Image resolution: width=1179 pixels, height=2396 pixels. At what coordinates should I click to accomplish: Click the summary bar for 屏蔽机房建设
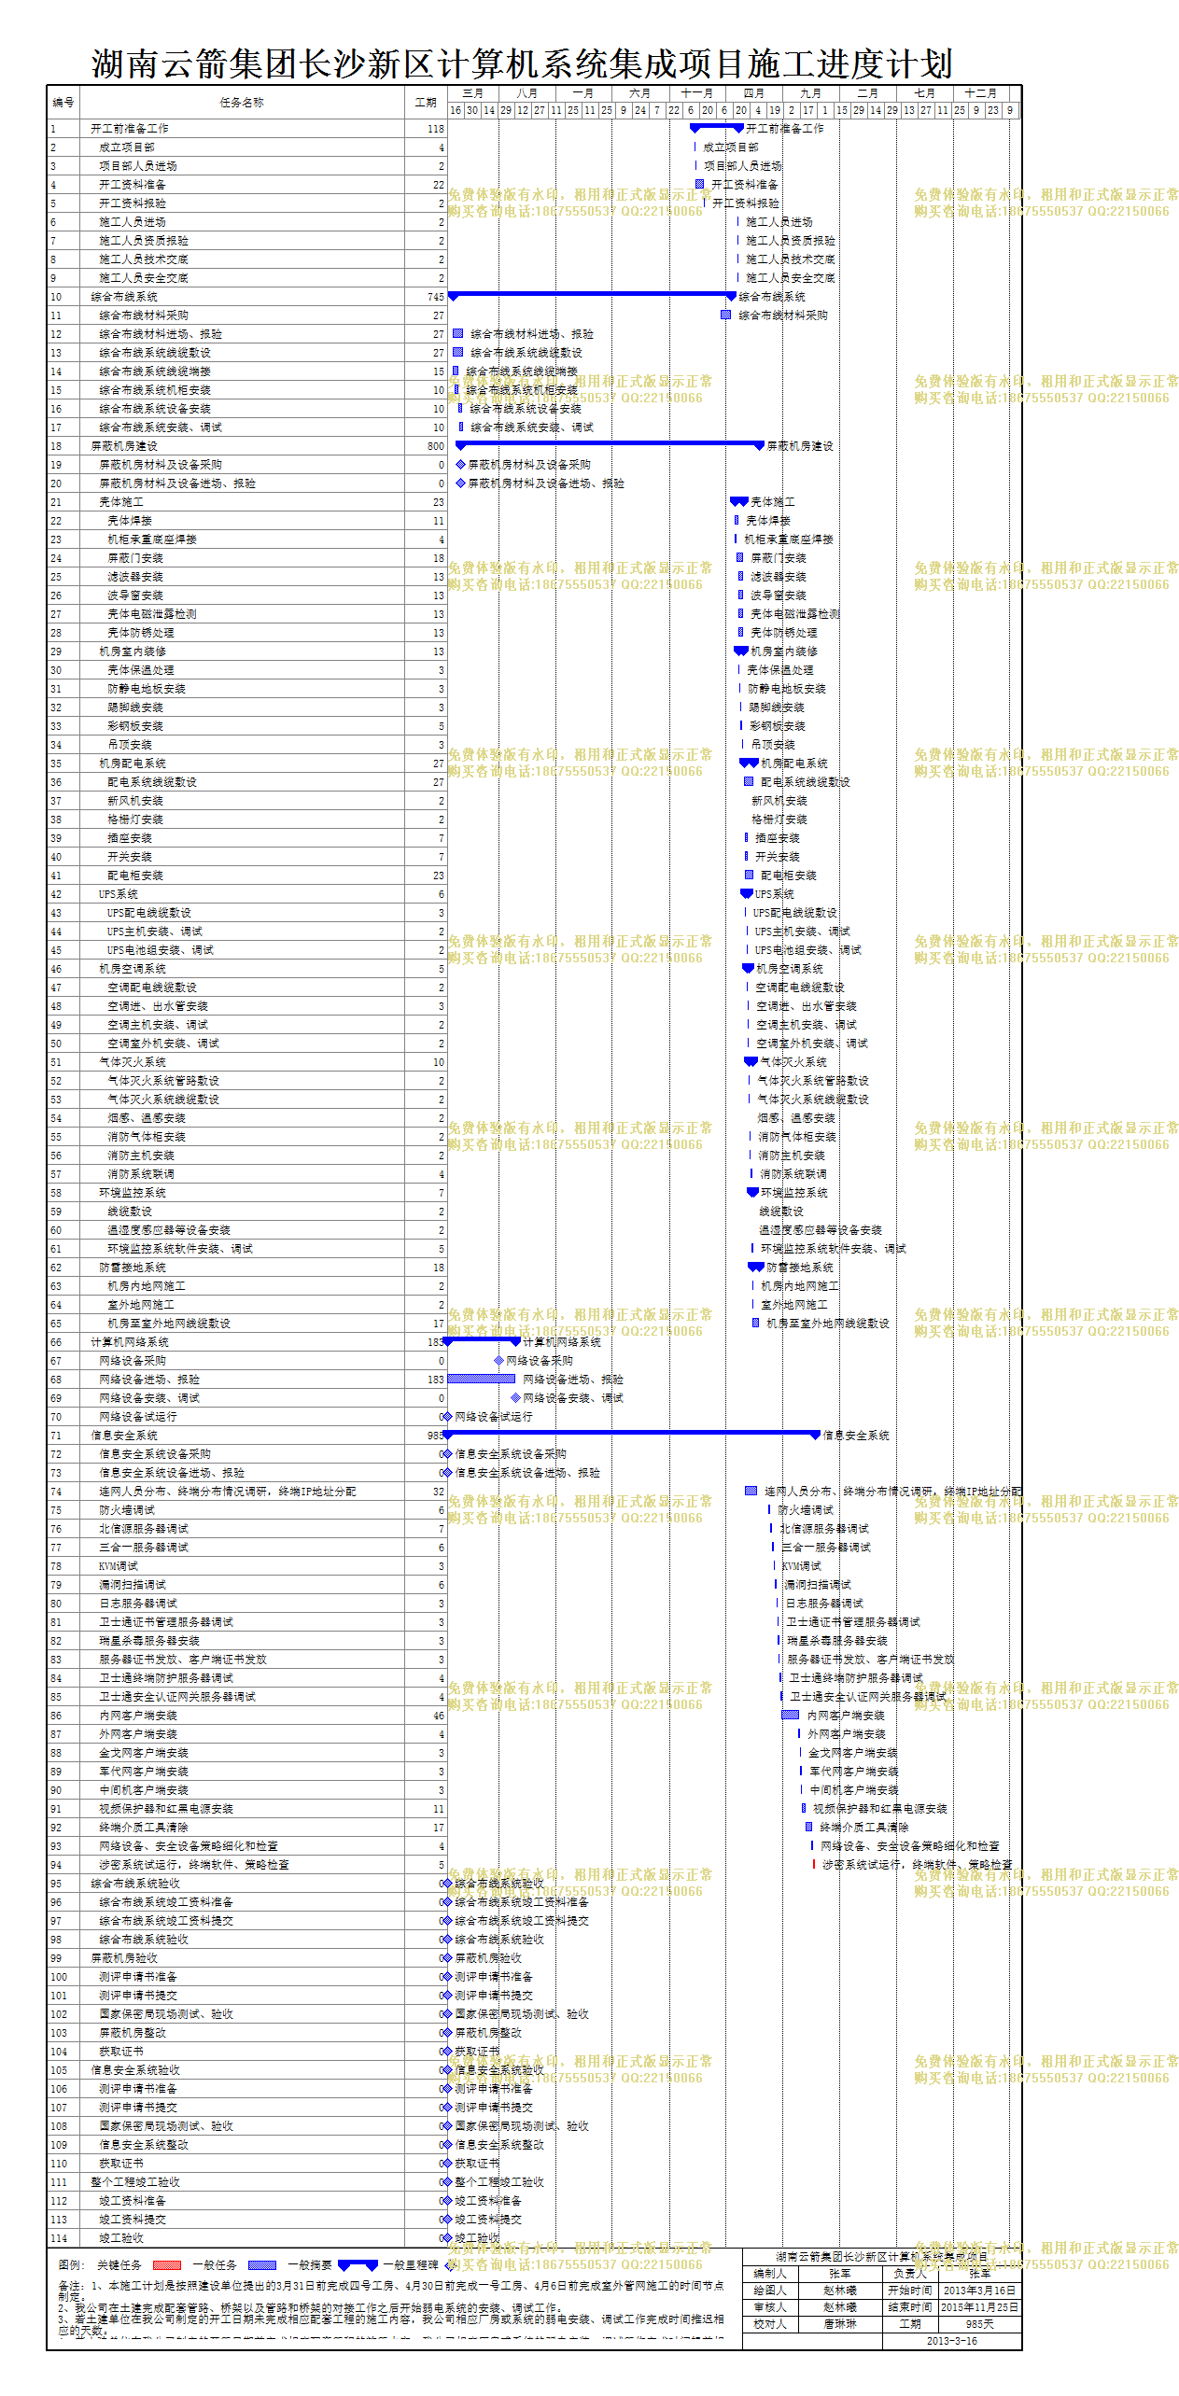click(610, 444)
